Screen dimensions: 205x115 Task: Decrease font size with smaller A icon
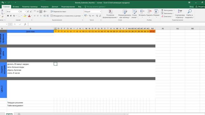31,11
